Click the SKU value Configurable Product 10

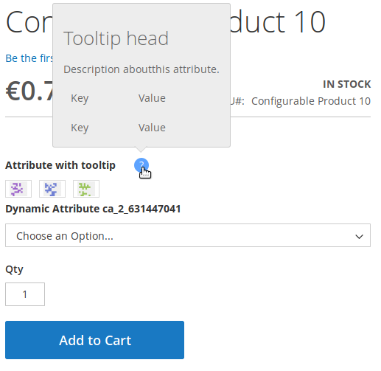(311, 101)
